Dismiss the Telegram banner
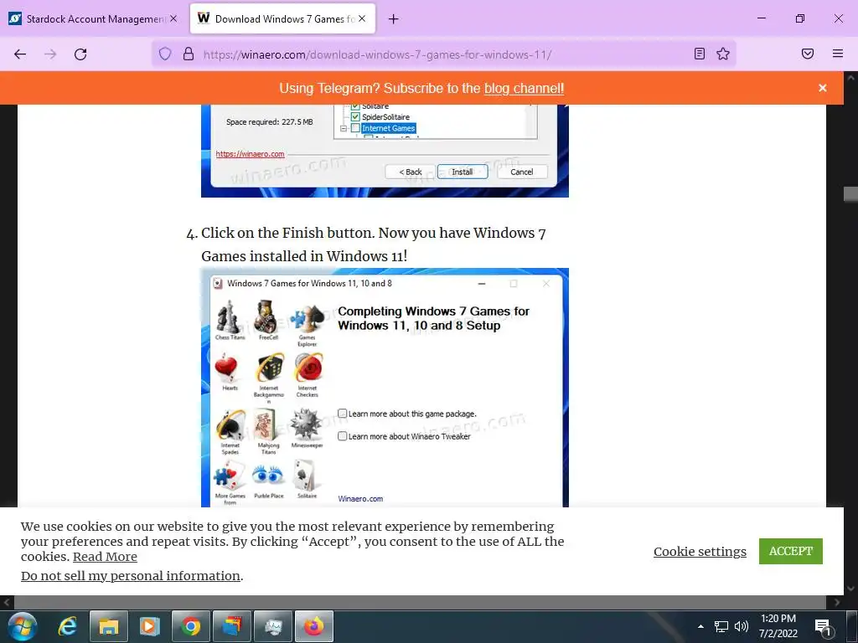The height and width of the screenshot is (643, 858). coord(823,88)
